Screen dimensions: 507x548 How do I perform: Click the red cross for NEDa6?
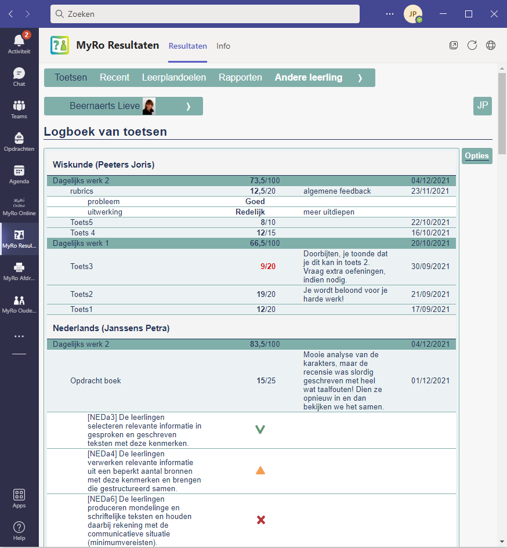tap(261, 520)
